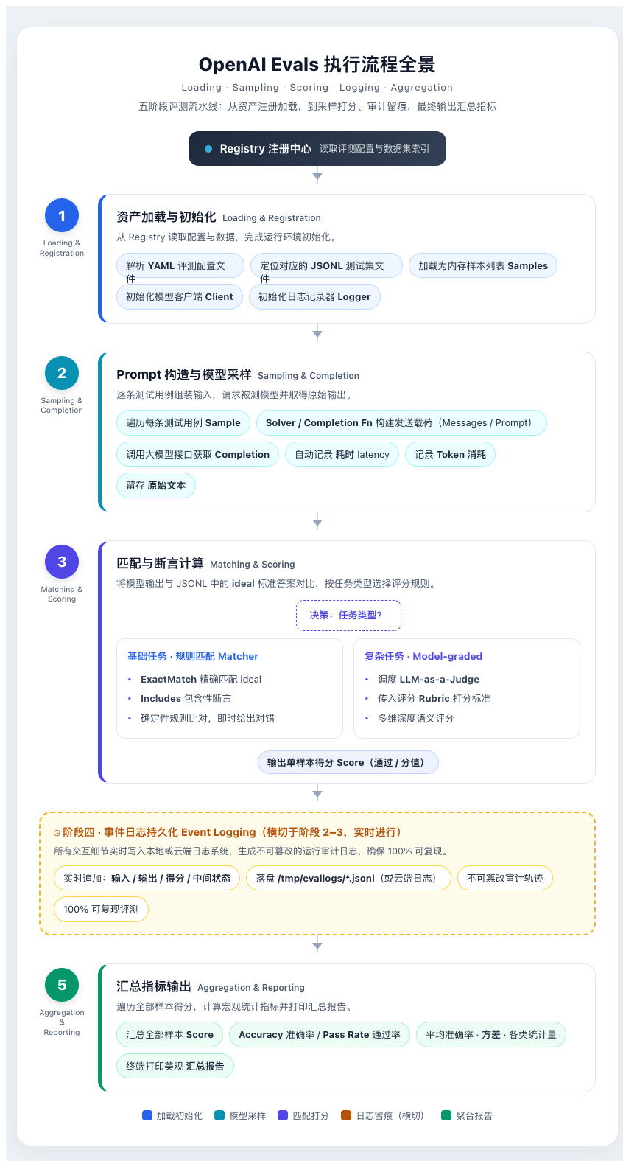Click the 解析 YAML 评测配置文件 chip
The image size is (623, 1161).
click(180, 265)
